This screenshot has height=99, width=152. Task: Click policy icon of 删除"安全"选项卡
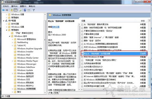(x=82, y=41)
